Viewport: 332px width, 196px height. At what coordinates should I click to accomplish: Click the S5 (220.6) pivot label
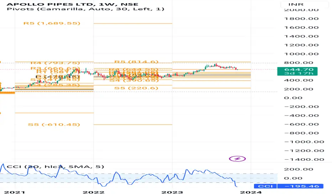pos(136,88)
